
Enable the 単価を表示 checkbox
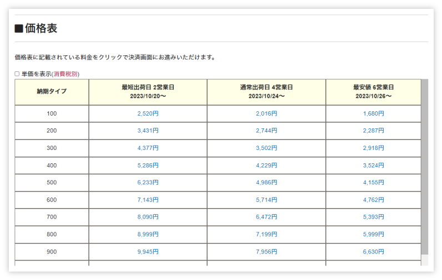pos(17,74)
